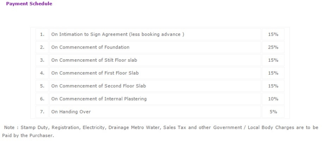Click row number 1 in the table
This screenshot has width=332, height=154.
(x=42, y=35)
